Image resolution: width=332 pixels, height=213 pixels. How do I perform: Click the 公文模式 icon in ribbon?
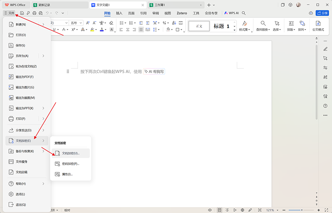[x=318, y=26]
